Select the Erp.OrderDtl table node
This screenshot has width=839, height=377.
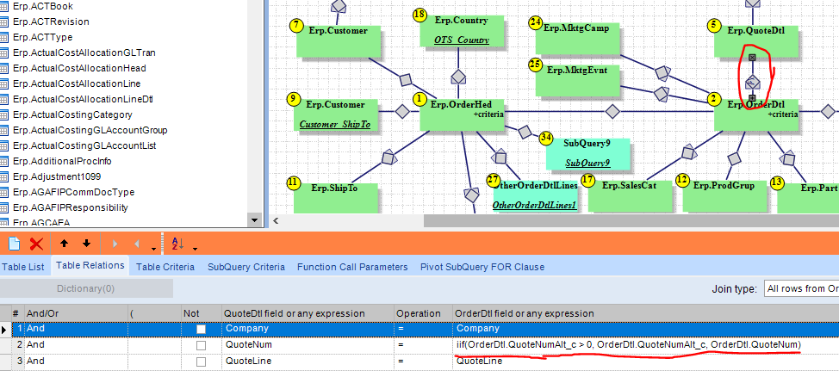click(756, 114)
